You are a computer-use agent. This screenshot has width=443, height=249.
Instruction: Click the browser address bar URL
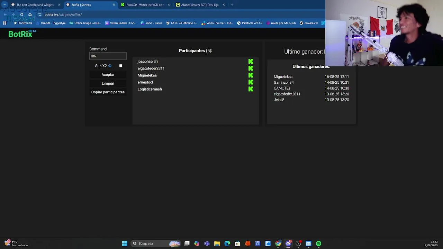coord(63,15)
